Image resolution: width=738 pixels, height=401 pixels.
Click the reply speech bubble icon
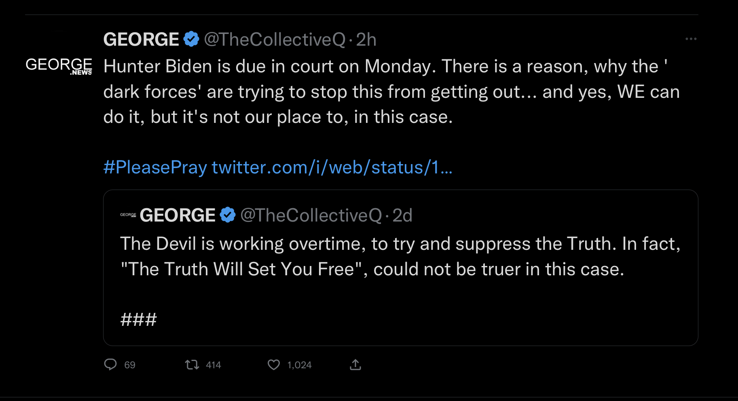click(x=110, y=365)
